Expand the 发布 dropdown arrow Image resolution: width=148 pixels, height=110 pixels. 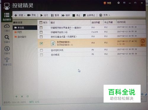(109, 15)
